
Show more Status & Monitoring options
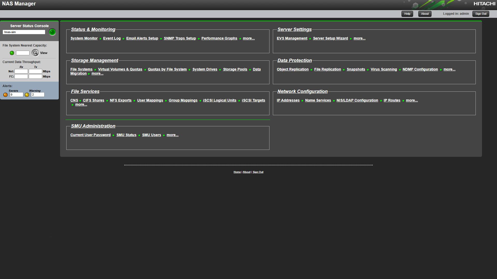click(249, 38)
